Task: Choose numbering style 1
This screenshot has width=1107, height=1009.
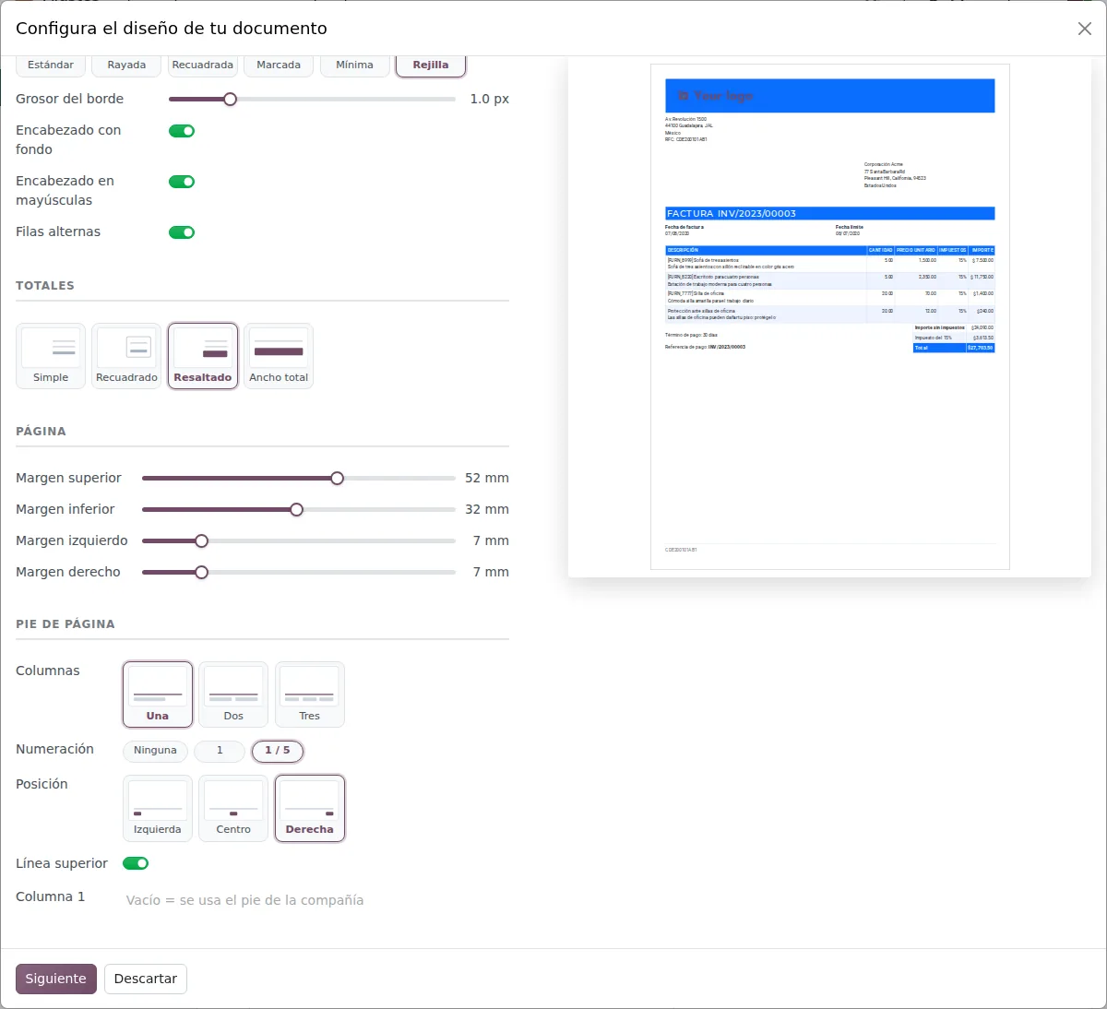Action: (x=220, y=751)
